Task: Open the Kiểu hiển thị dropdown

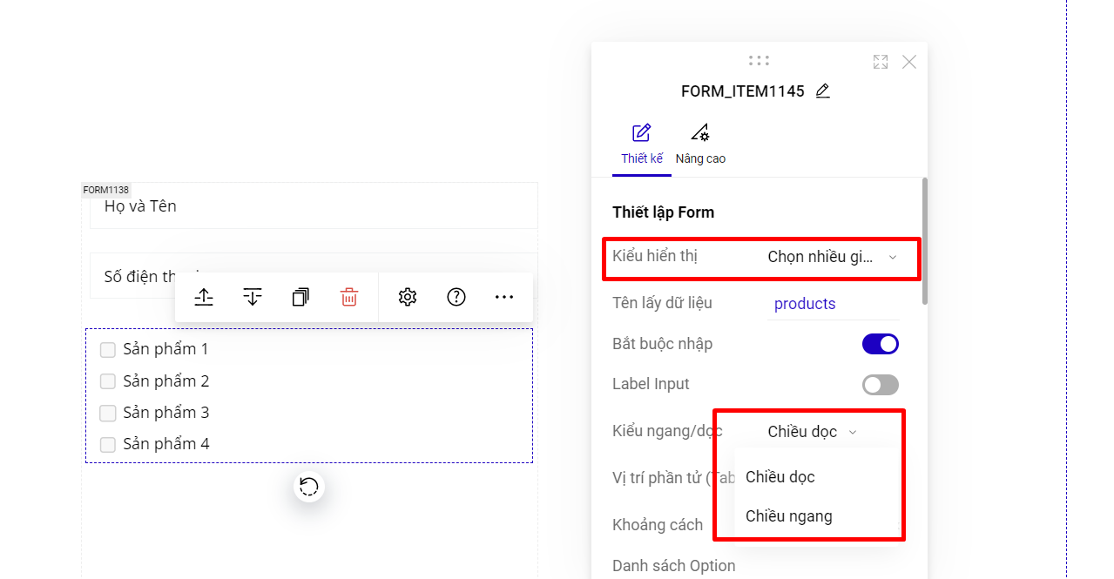Action: coord(831,257)
